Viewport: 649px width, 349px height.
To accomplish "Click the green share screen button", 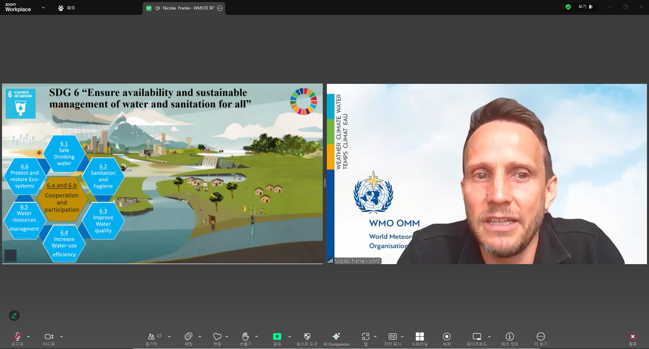I will pos(277,336).
